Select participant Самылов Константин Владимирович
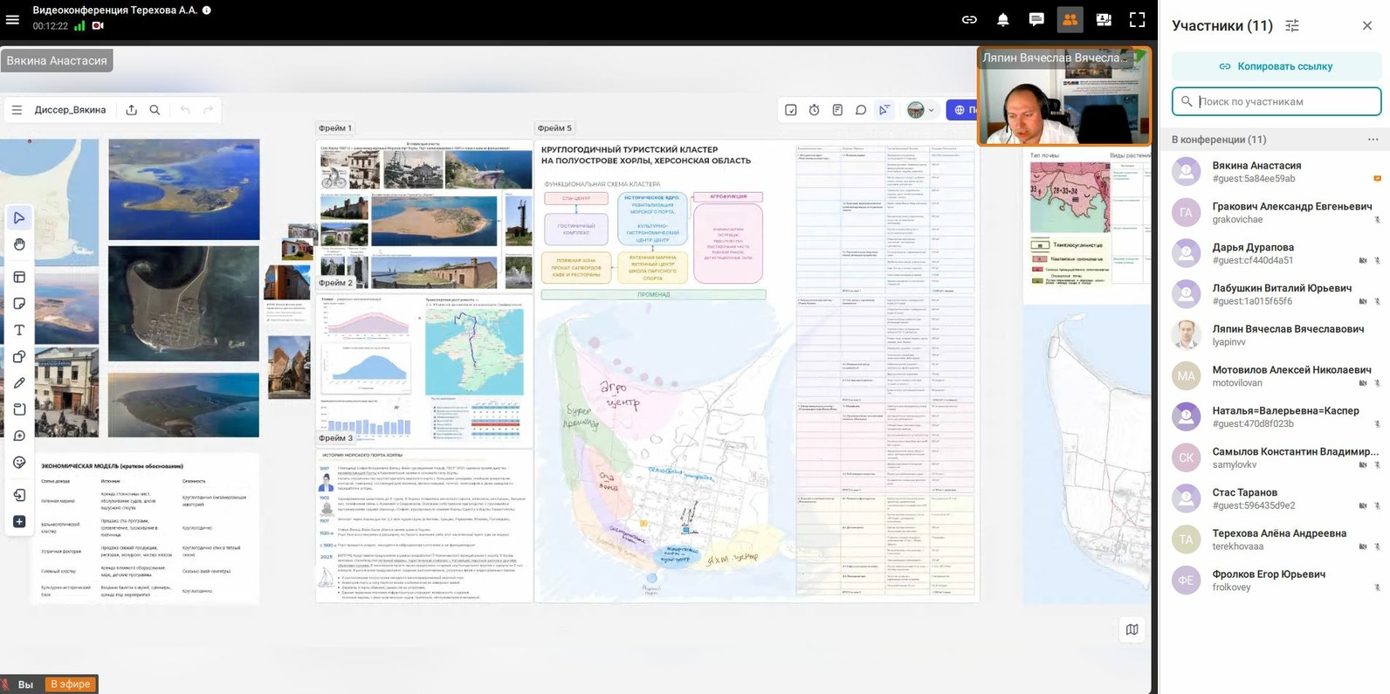The image size is (1390, 694). point(1276,457)
